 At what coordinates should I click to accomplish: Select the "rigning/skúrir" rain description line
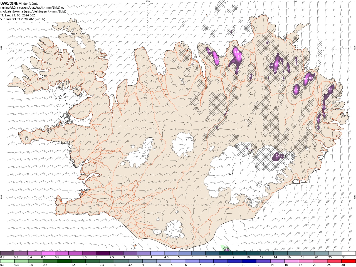pos(33,8)
